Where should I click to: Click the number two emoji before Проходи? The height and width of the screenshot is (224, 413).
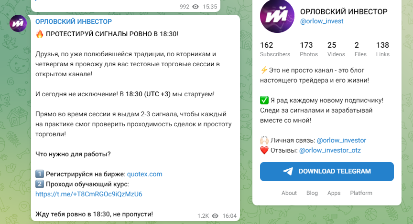click(40, 184)
